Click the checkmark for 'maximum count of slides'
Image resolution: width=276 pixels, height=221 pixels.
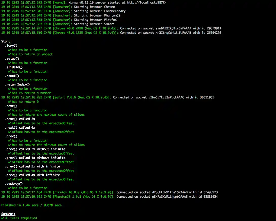pos(10,115)
